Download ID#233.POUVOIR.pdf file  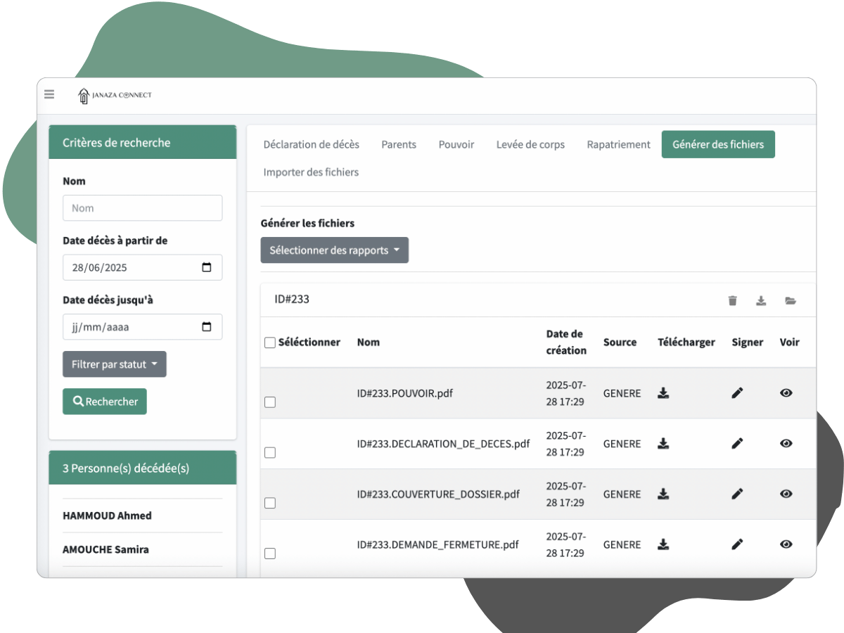click(663, 393)
